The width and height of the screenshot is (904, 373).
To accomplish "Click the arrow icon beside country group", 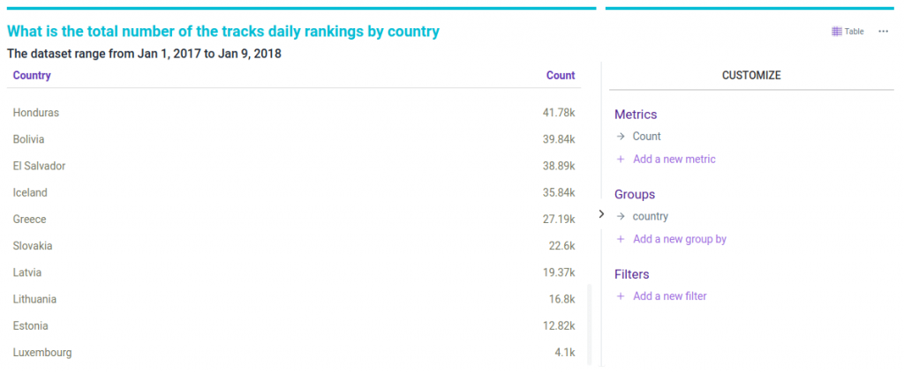I will 621,216.
